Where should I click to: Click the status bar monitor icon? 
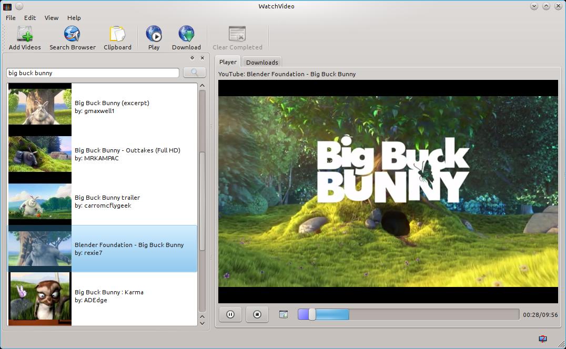[x=542, y=338]
